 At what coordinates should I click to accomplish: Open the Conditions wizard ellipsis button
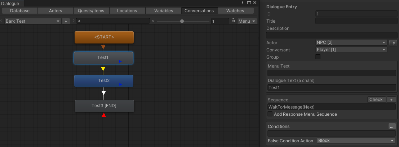point(392,126)
